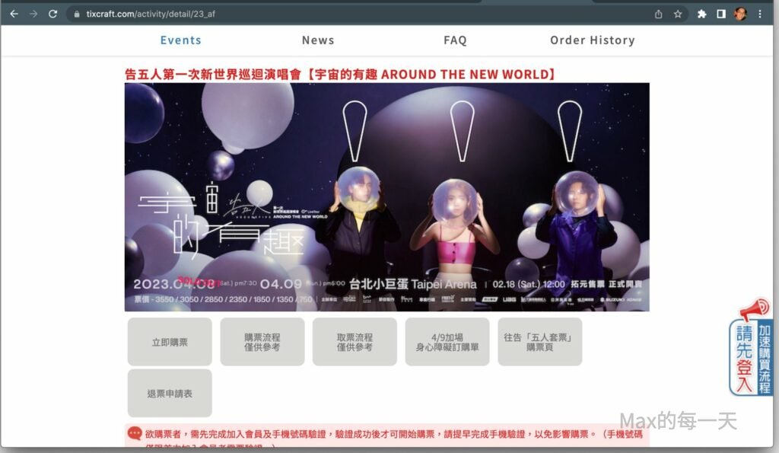This screenshot has height=453, width=779.
Task: Click the 立即購票 button
Action: pos(170,342)
